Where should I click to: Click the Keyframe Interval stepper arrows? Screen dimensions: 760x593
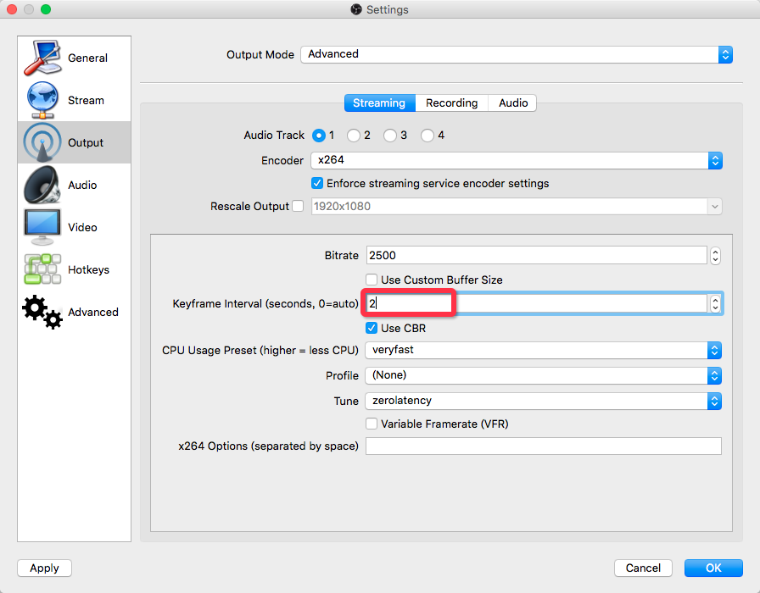(715, 304)
